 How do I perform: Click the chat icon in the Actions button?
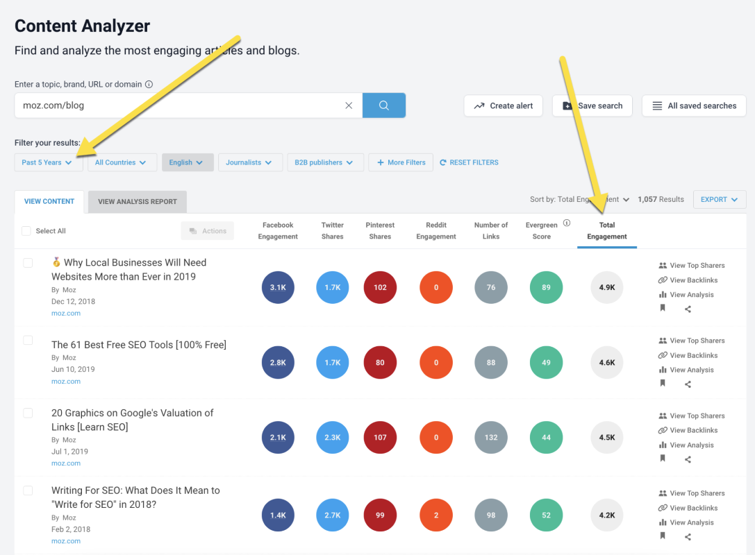point(193,231)
